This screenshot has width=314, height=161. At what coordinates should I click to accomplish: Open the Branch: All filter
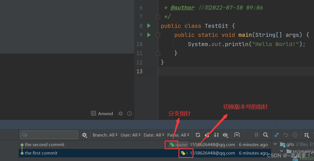pyautogui.click(x=105, y=135)
